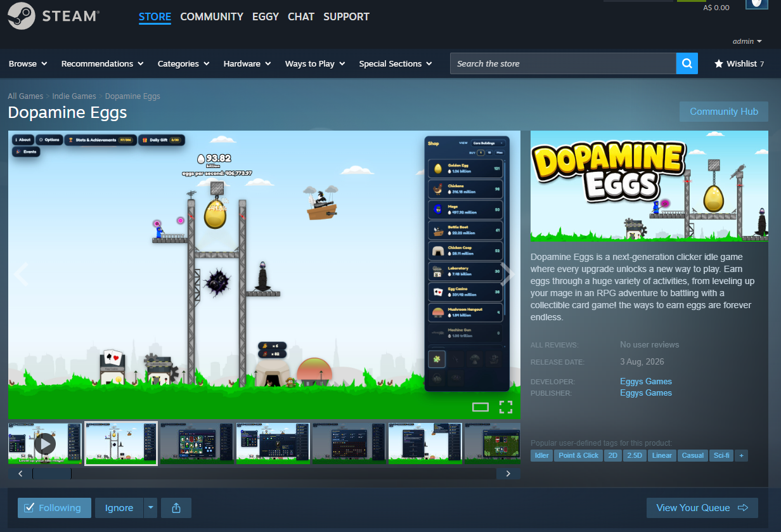Select the third screenshot thumbnail
The image size is (781, 532).
pyautogui.click(x=197, y=443)
